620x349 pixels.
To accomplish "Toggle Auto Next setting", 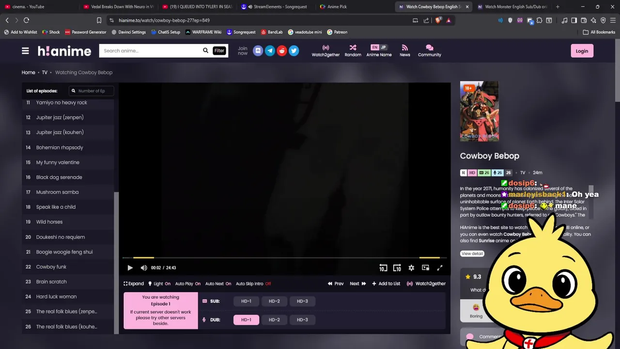I will pos(218,284).
